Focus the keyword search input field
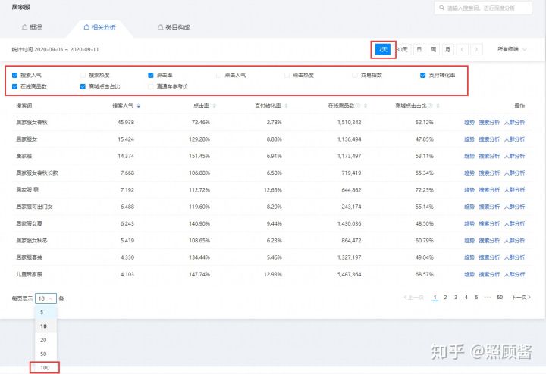 click(x=483, y=8)
